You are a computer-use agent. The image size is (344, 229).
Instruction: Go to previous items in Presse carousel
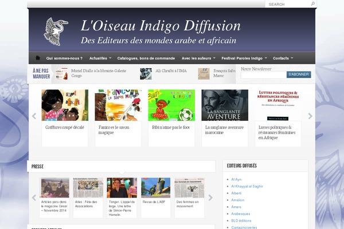34,198
